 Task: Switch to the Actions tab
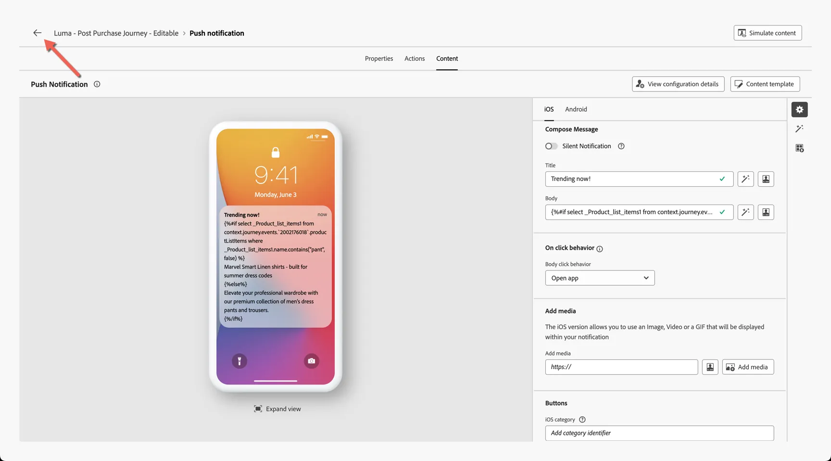[415, 59]
